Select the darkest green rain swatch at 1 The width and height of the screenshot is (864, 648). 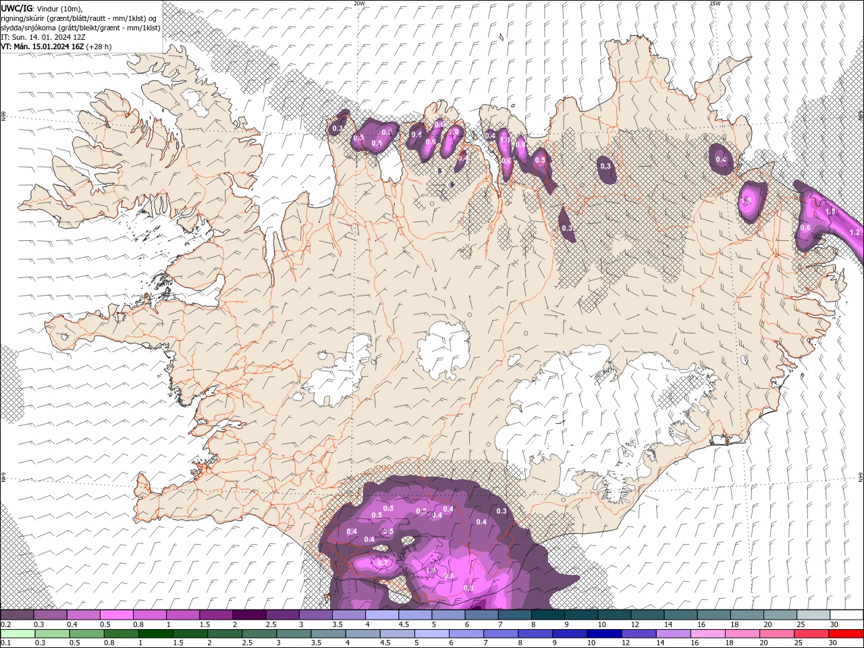[155, 634]
